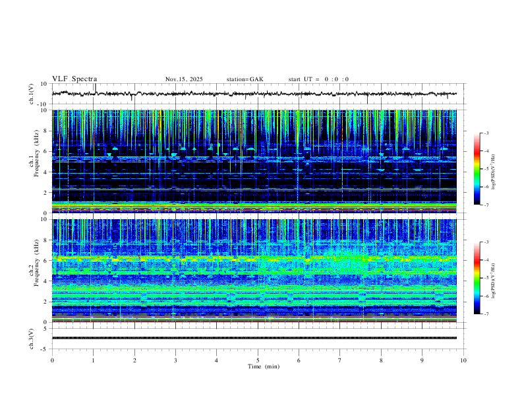Click lower color bar "log(PSD)(V²/Hz)" label
Image resolution: width=522 pixels, height=404 pixels.
tap(494, 281)
